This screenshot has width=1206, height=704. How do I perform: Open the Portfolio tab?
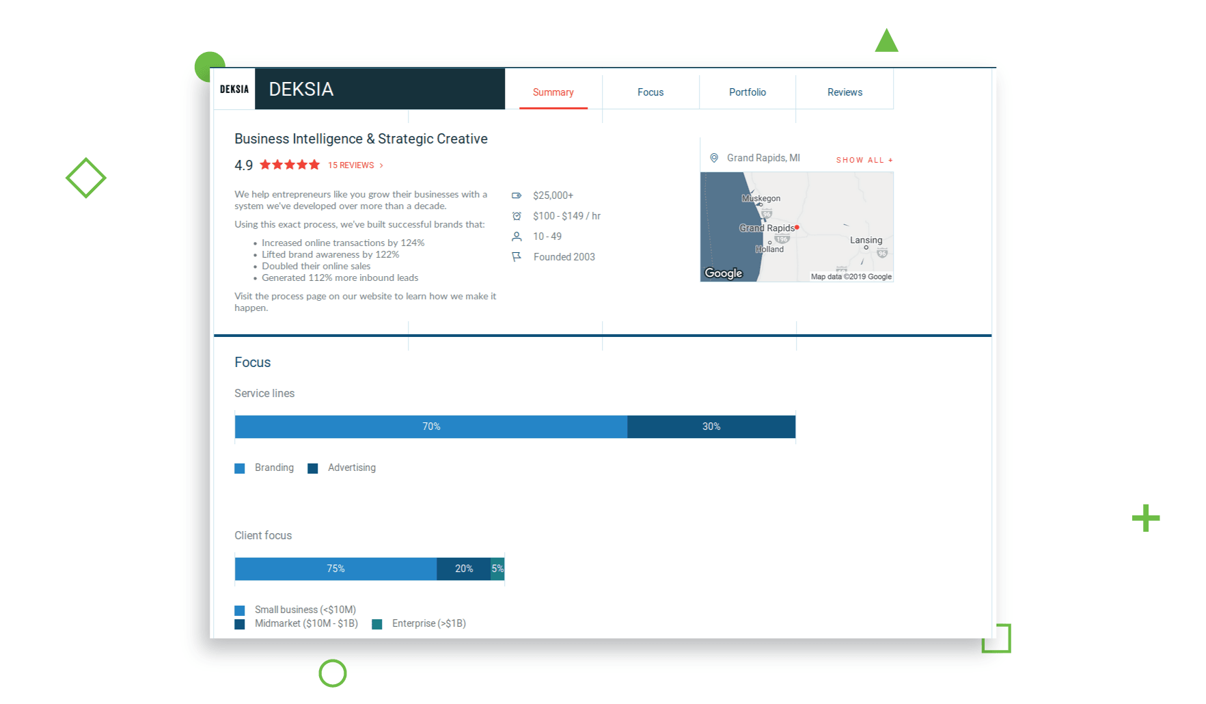748,92
